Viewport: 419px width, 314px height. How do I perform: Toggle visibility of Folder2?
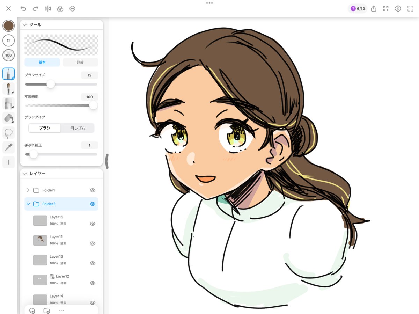[x=93, y=204]
